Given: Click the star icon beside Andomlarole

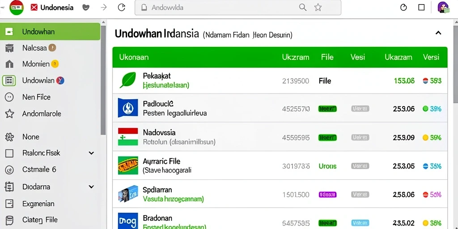Looking at the screenshot, I should 9,114.
